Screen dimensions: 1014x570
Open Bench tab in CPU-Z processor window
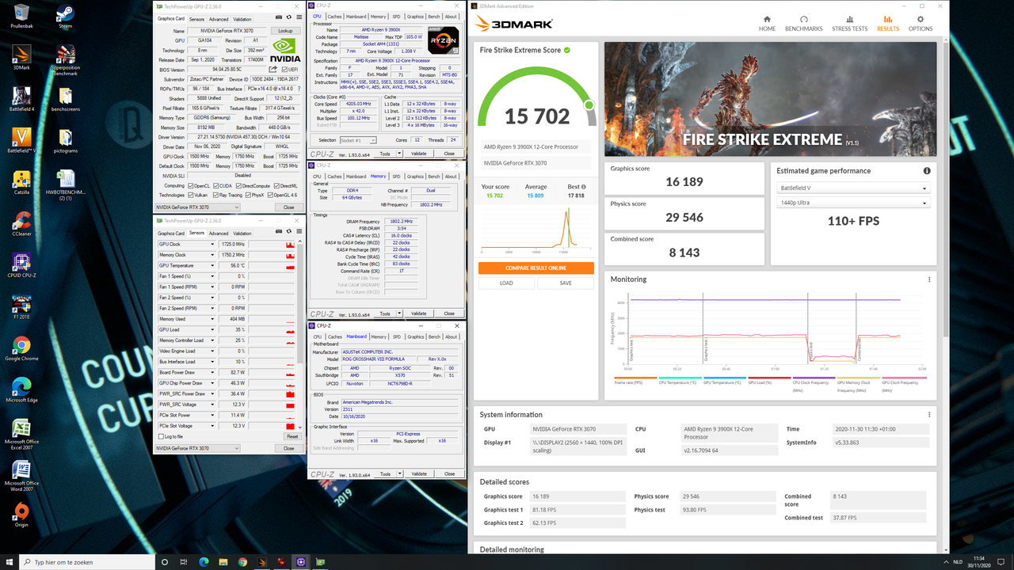pyautogui.click(x=434, y=17)
